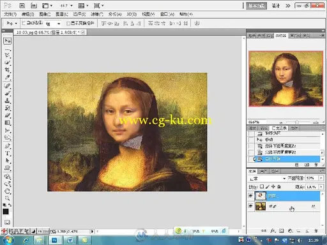The image size is (327, 245).
Task: Open the Layers panel options menu
Action: click(323, 171)
